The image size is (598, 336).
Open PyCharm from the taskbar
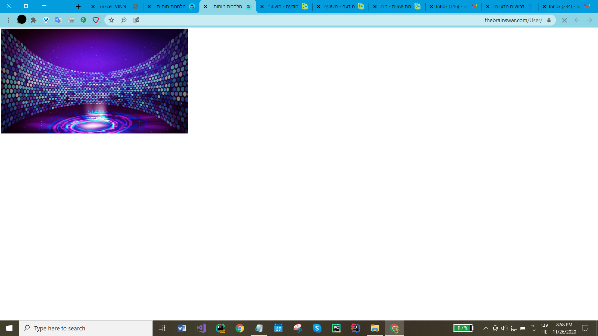pos(336,328)
